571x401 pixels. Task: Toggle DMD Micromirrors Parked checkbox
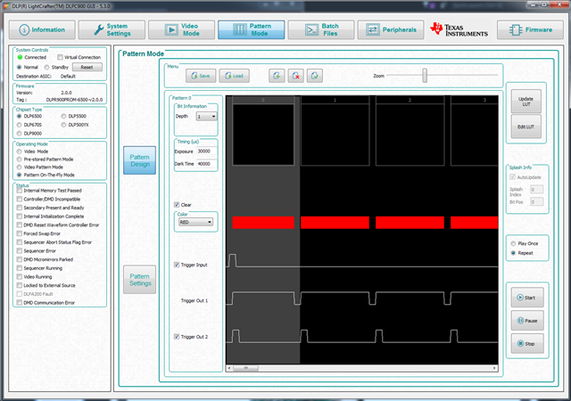(x=20, y=259)
